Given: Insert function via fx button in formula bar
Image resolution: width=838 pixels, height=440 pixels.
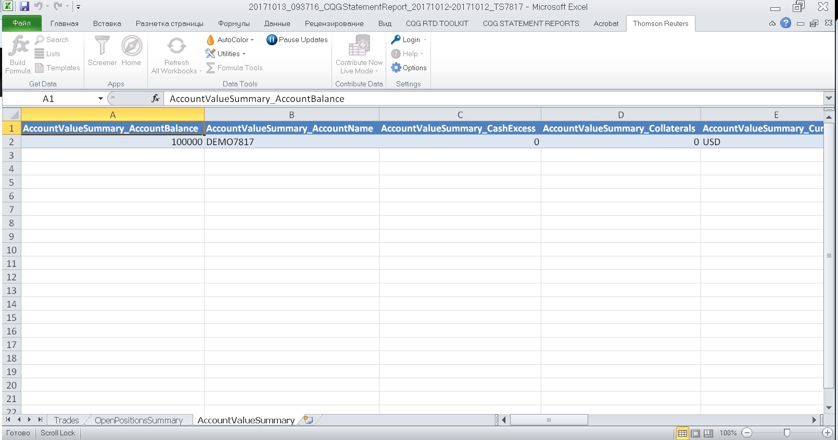Looking at the screenshot, I should (x=155, y=98).
